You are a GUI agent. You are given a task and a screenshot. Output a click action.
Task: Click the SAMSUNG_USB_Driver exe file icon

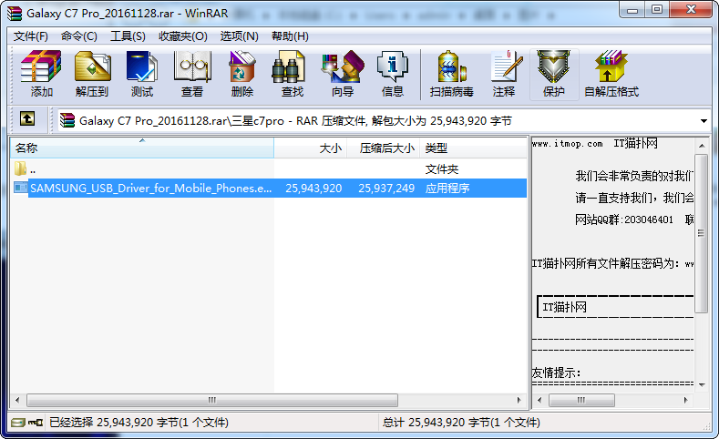(x=21, y=188)
